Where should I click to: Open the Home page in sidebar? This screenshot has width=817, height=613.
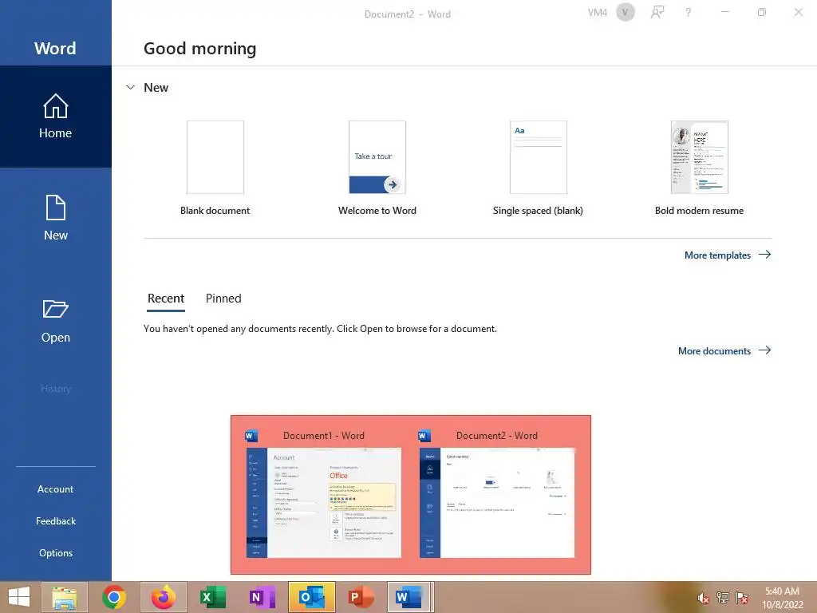click(x=55, y=117)
